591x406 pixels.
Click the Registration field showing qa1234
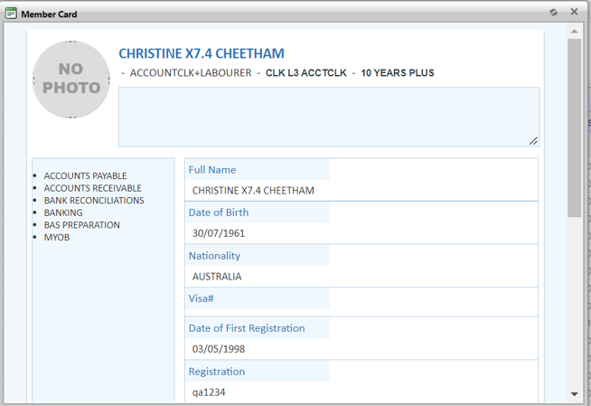209,392
